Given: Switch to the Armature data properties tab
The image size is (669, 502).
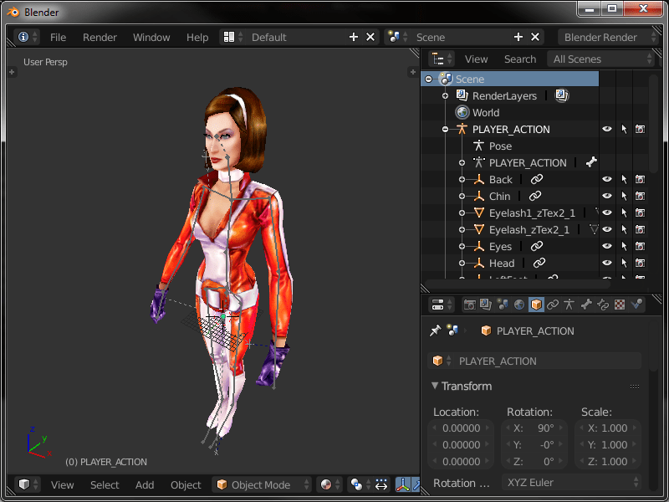Looking at the screenshot, I should pyautogui.click(x=569, y=305).
